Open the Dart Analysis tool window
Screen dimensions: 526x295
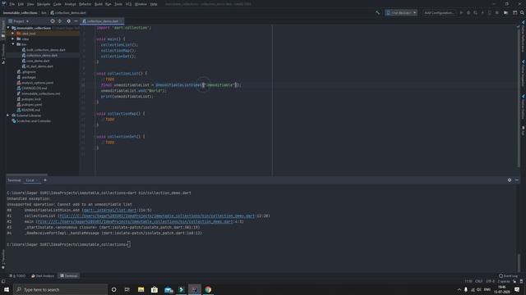click(x=43, y=275)
